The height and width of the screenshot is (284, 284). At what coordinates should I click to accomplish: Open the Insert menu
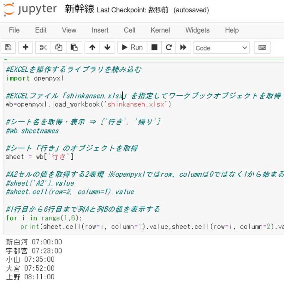pos(100,30)
